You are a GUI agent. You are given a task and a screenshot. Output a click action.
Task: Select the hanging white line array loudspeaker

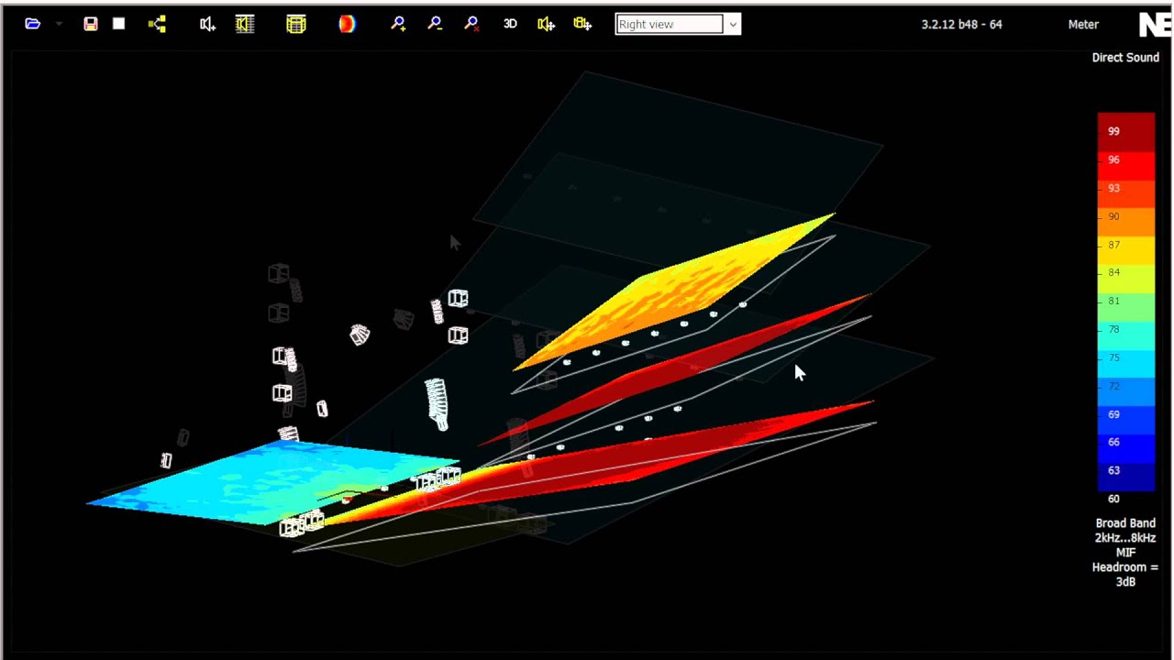click(437, 403)
